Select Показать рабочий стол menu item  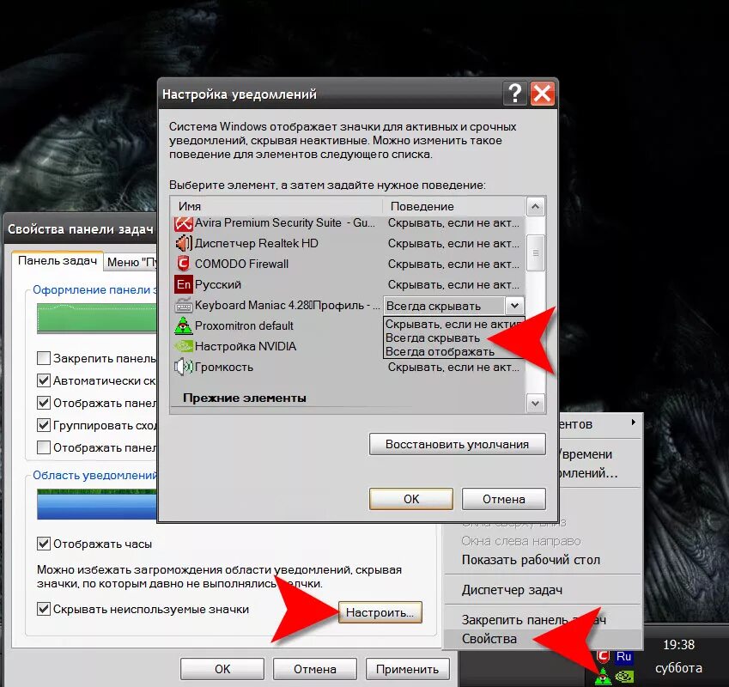pyautogui.click(x=543, y=560)
